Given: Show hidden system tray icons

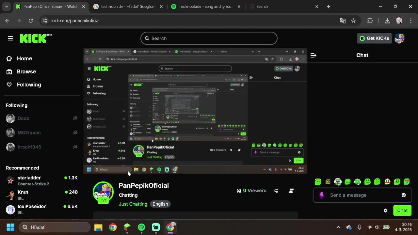Looking at the screenshot, I should point(338,227).
